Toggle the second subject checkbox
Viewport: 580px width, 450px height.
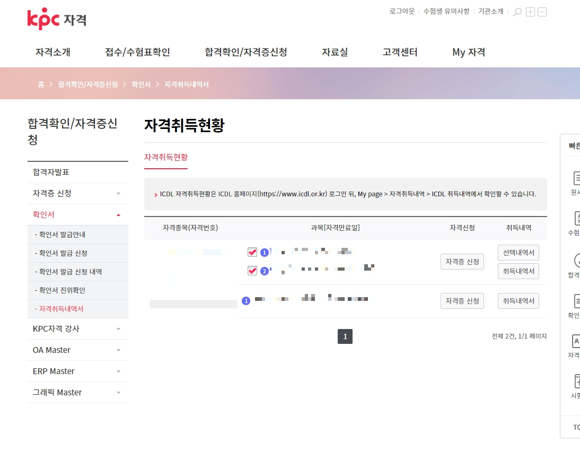252,271
